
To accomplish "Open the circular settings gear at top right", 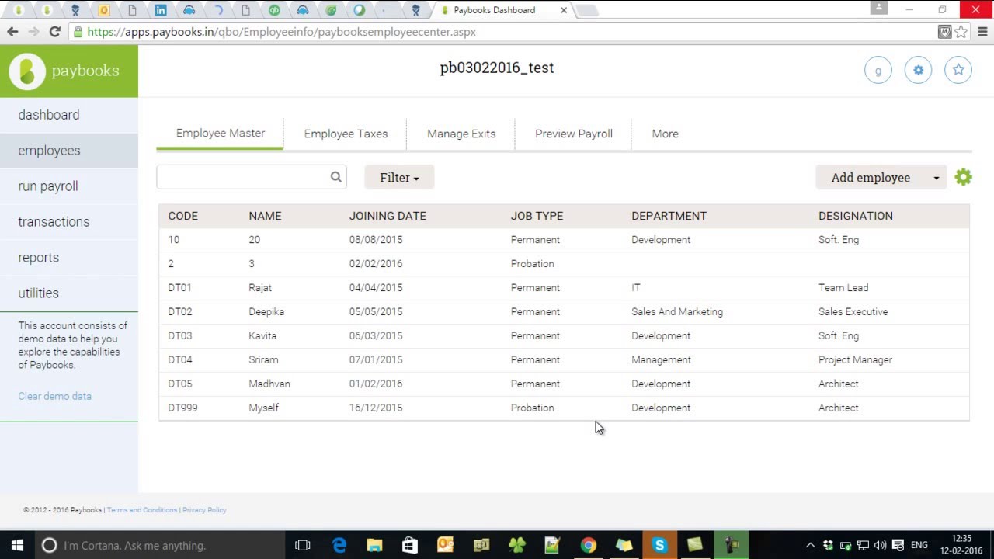I will 918,69.
